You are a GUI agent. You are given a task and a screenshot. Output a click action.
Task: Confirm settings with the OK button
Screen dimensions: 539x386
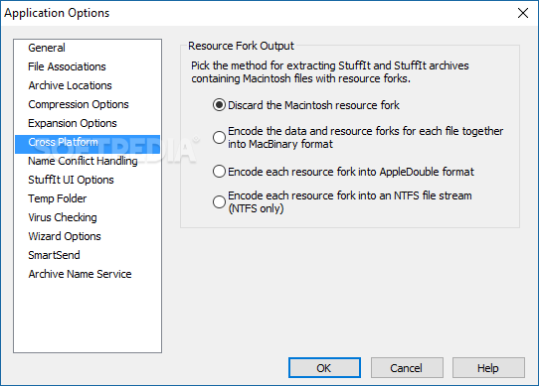pyautogui.click(x=324, y=368)
